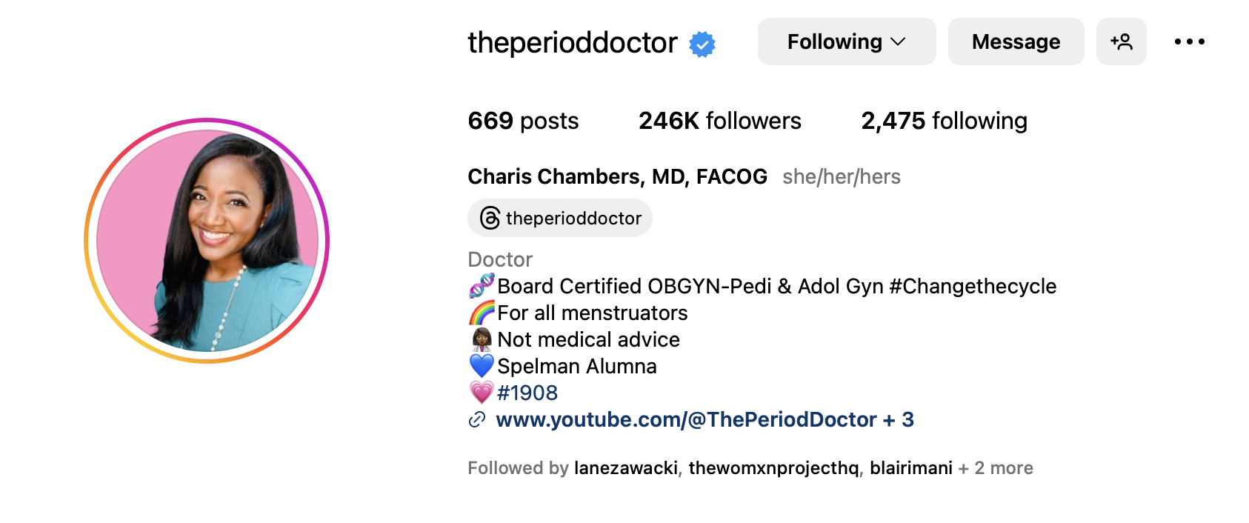Click the suggest similar accounts icon
1249x523 pixels.
[x=1121, y=42]
